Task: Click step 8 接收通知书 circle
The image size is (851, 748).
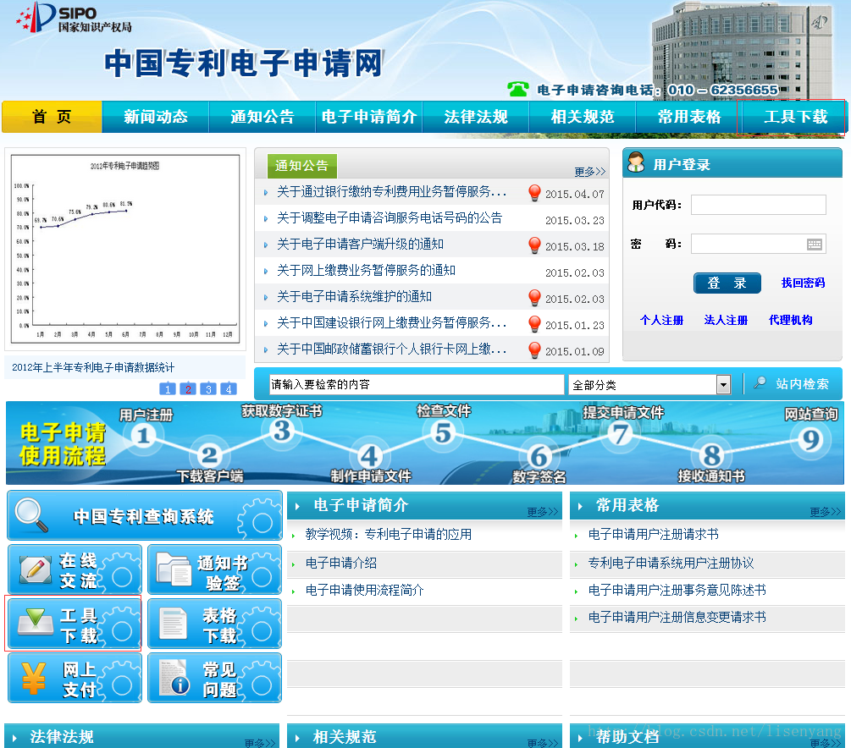Action: [x=711, y=455]
